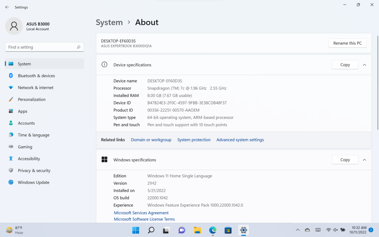This screenshot has width=379, height=237.
Task: Click the System breadcrumb link
Action: click(109, 22)
